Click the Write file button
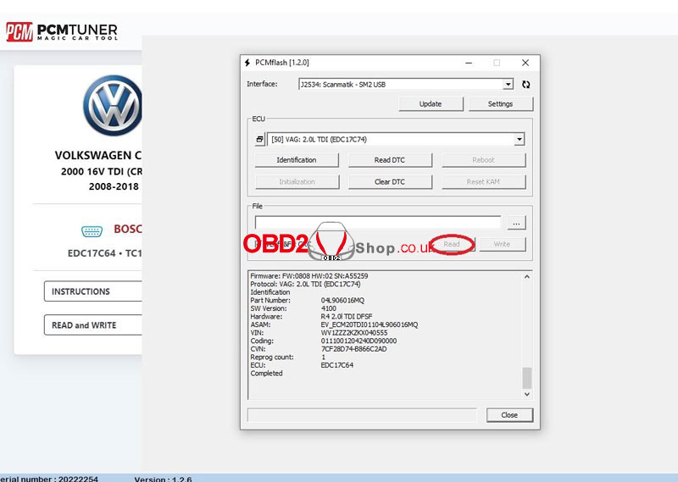 (502, 244)
